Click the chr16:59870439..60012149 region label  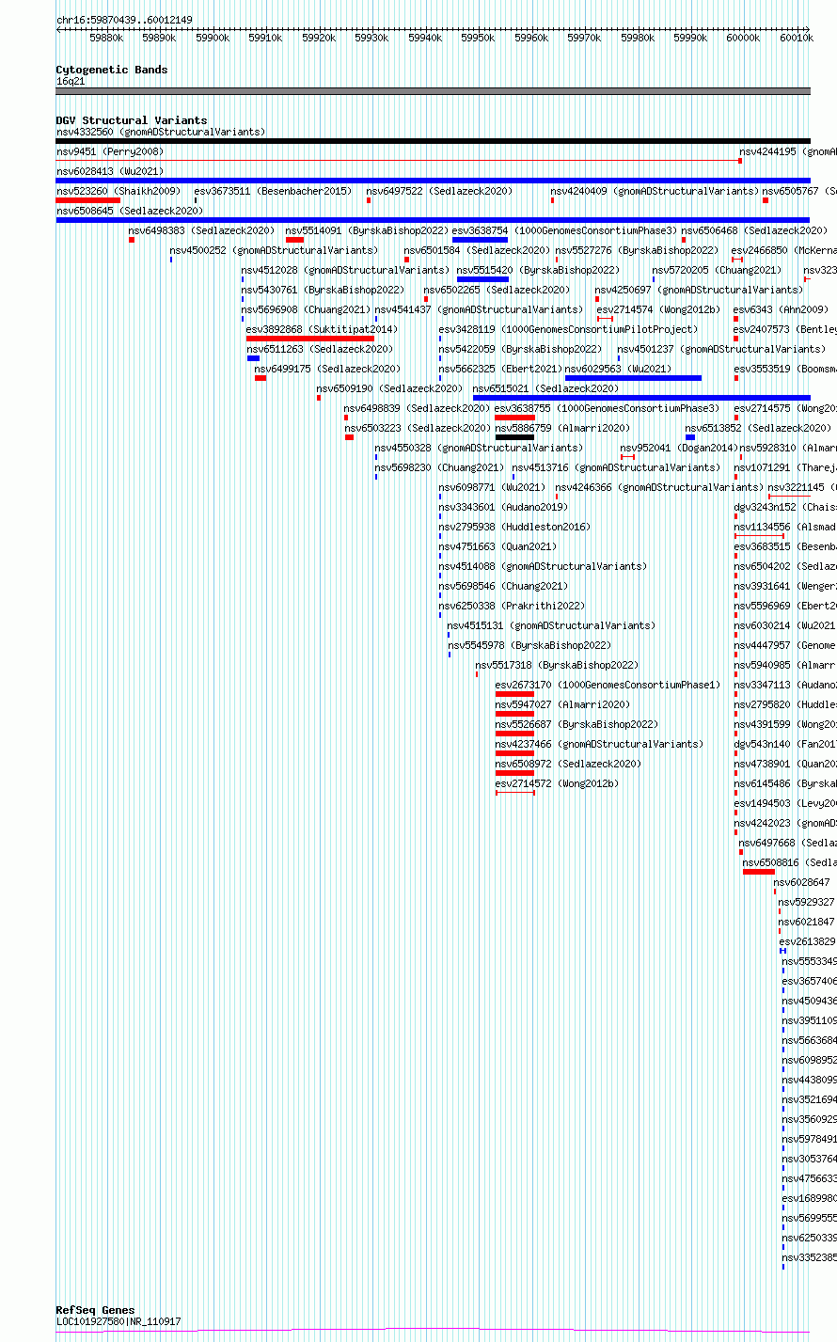point(124,20)
